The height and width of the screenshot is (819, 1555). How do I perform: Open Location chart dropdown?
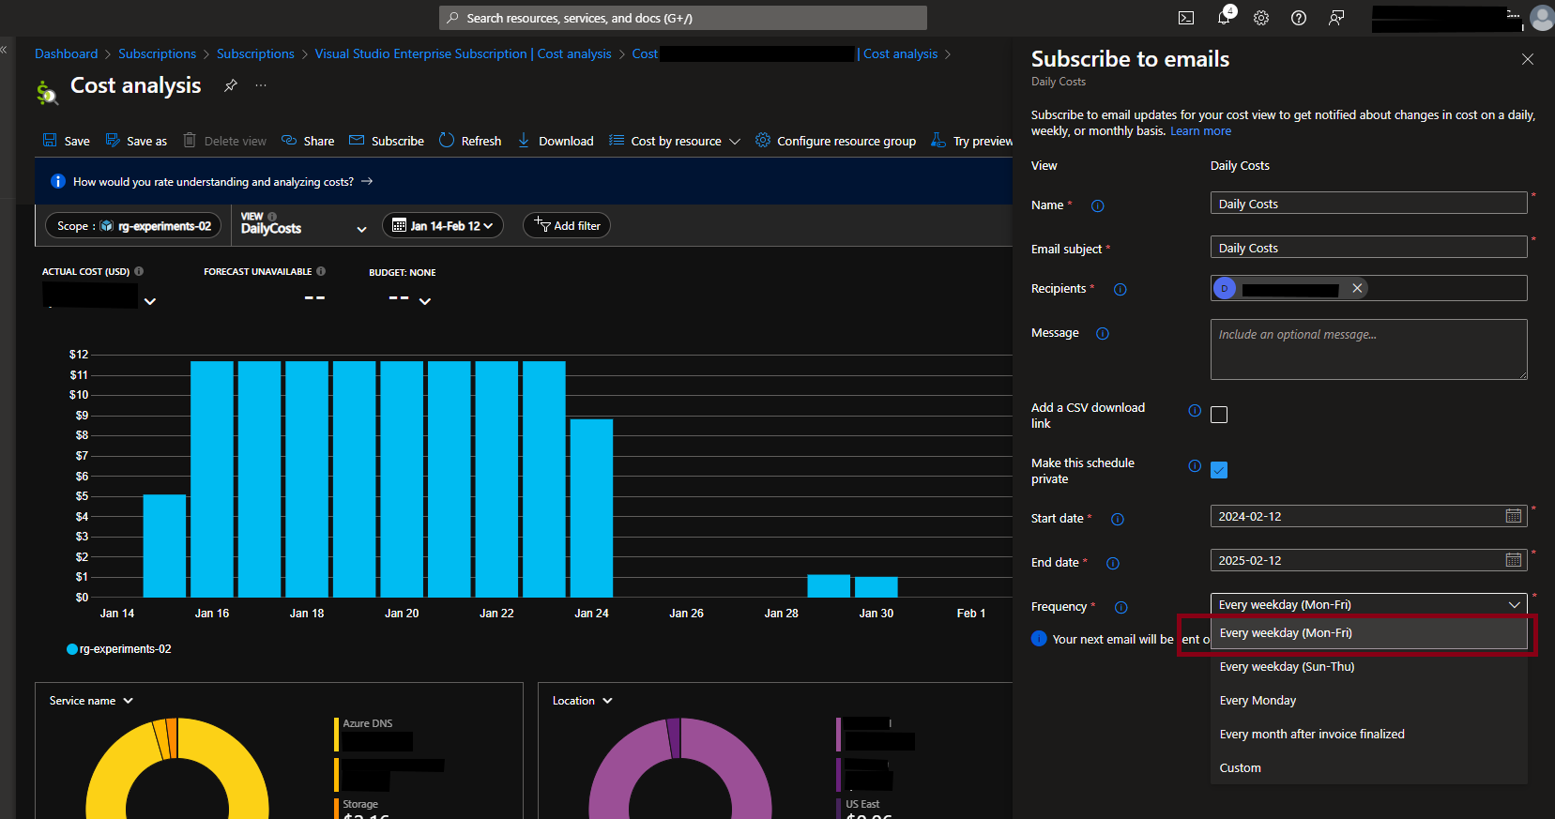(582, 701)
